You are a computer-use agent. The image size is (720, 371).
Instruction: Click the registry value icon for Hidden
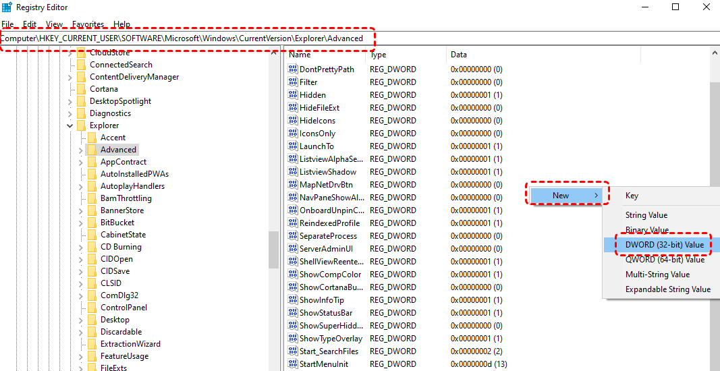point(293,95)
